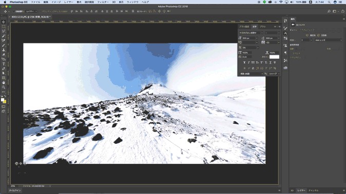Viewport: 346px width, 194px height.
Task: Select the Move tool in toolbar
Action: (x=3, y=22)
